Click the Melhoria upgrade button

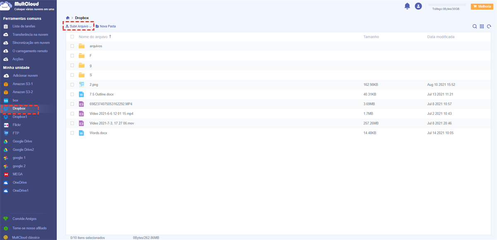[x=482, y=6]
